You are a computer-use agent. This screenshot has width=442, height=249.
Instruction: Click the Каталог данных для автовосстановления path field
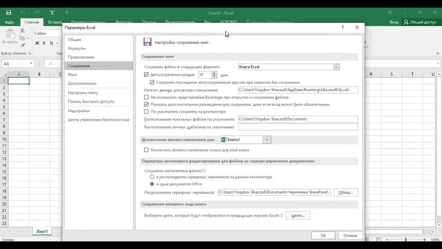click(298, 90)
